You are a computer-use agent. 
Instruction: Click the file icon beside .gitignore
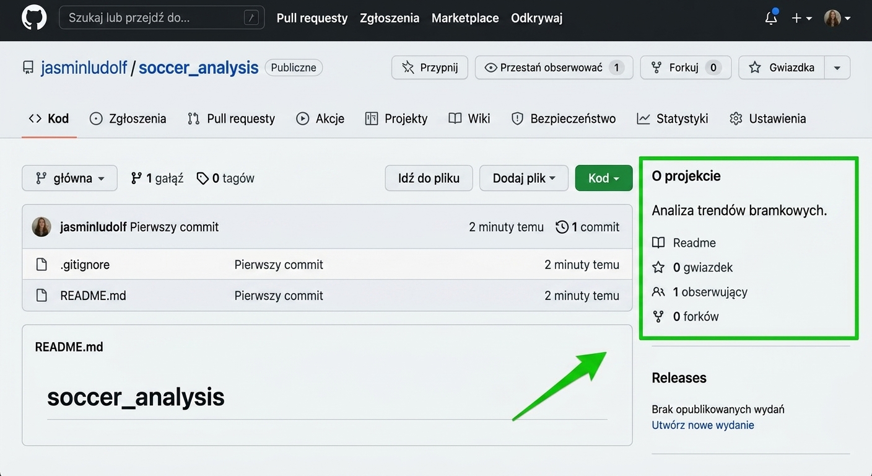tap(41, 265)
